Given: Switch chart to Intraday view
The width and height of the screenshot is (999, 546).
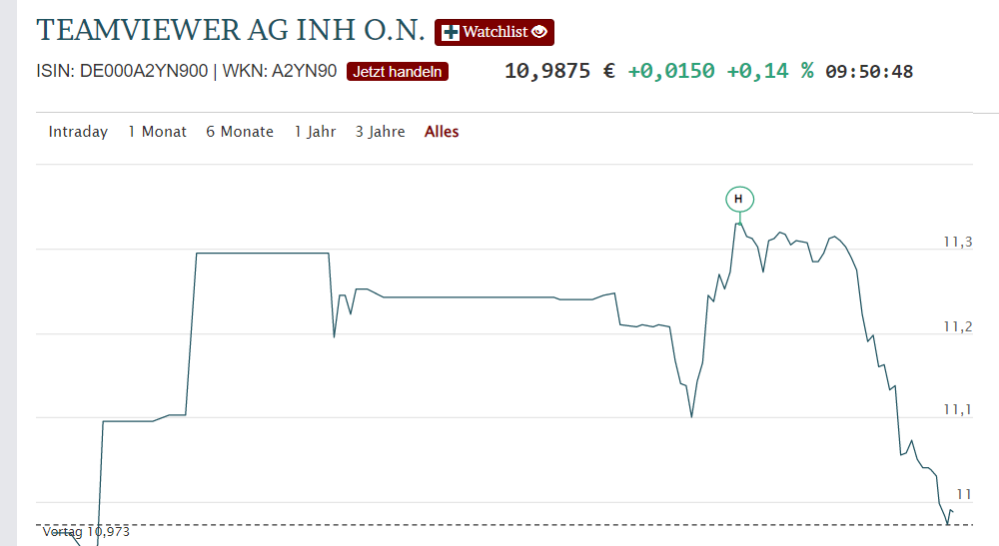Looking at the screenshot, I should [x=78, y=132].
